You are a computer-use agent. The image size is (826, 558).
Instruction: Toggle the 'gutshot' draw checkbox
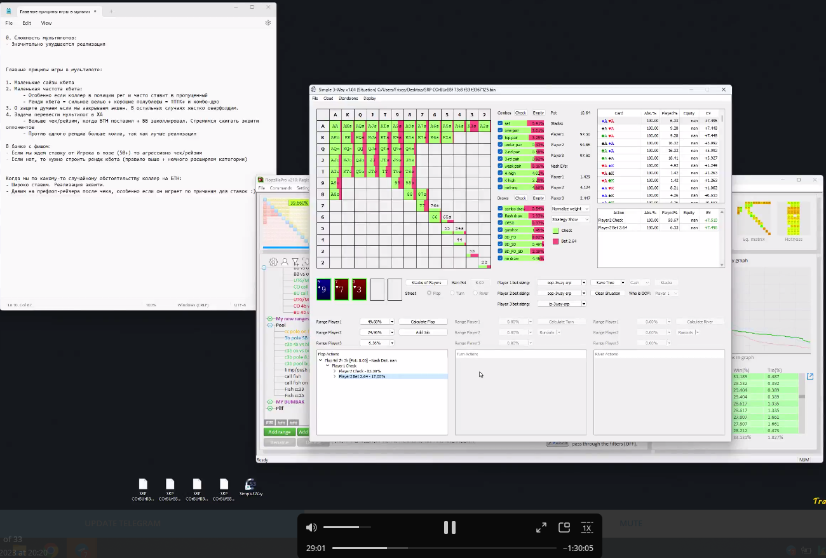pyautogui.click(x=500, y=230)
